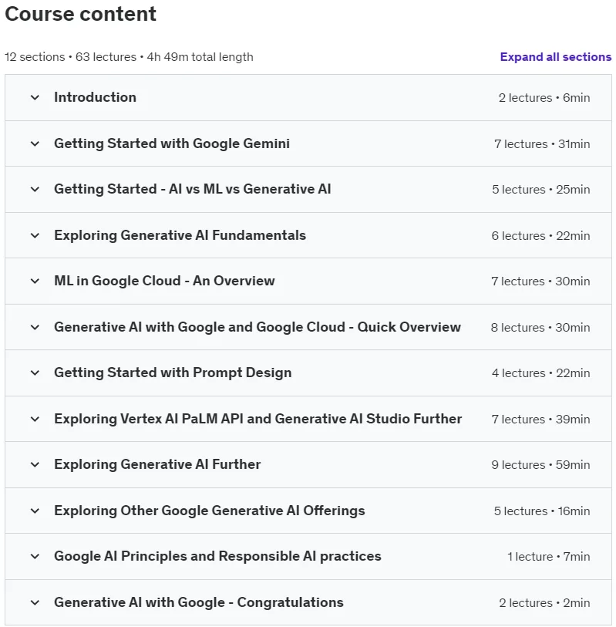Expand ML in Google Cloud chevron

[x=35, y=281]
